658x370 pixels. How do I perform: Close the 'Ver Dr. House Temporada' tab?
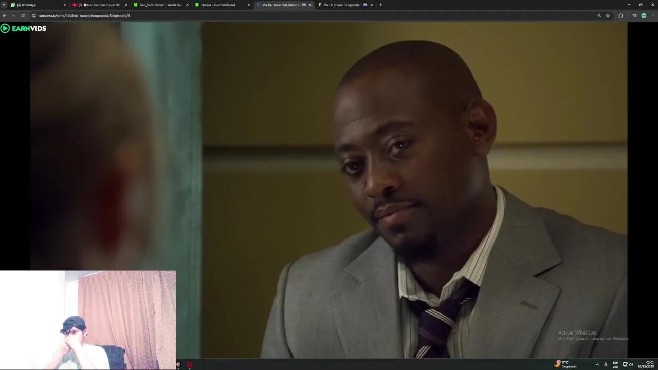(x=371, y=5)
